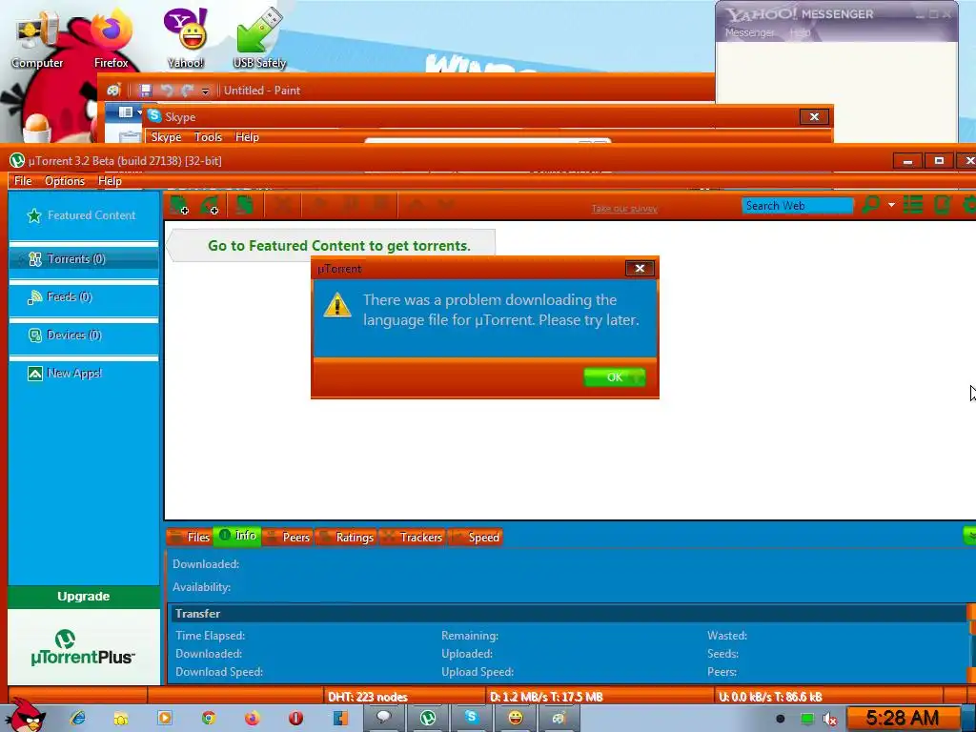The image size is (976, 732).
Task: Click the Angry Birds Start button
Action: pos(26,716)
